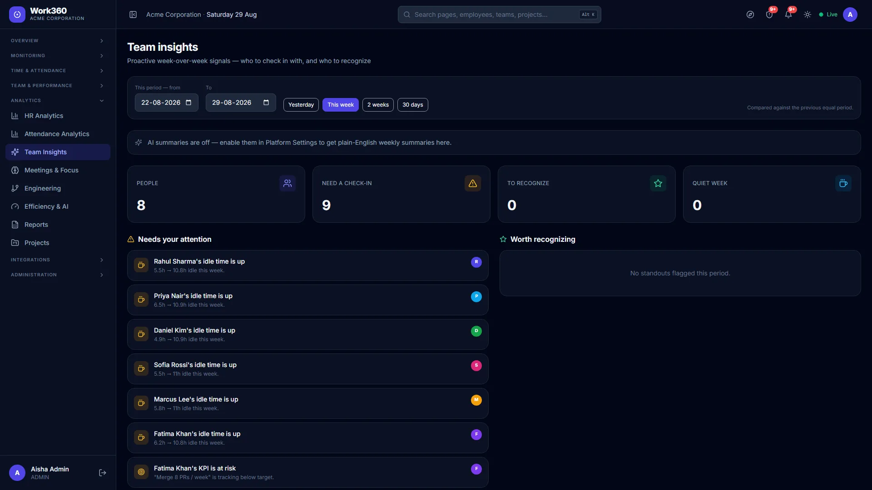
Task: Open Attendance Analytics page
Action: point(58,134)
